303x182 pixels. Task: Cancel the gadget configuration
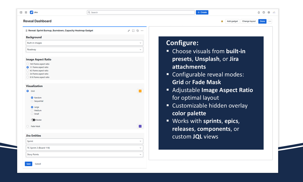38,164
